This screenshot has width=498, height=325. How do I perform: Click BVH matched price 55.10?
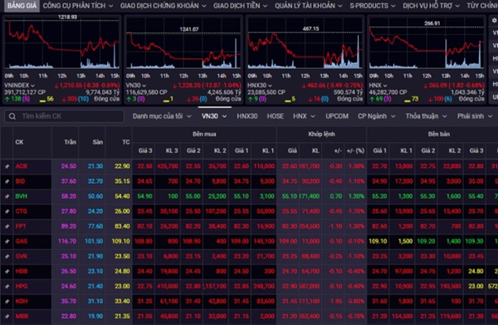[x=290, y=196]
